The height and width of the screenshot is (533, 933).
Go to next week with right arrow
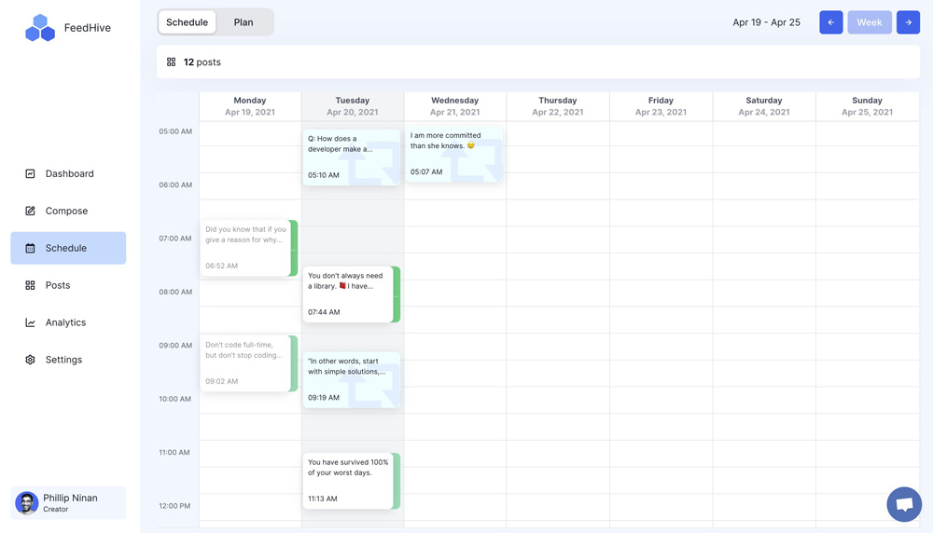(908, 22)
